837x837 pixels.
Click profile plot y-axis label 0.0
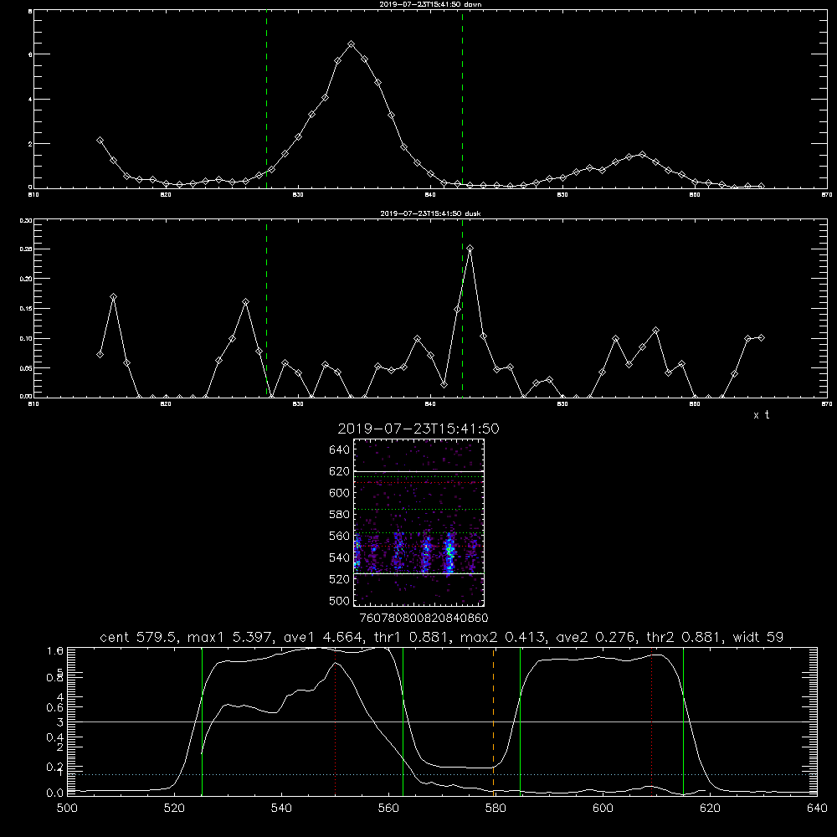click(55, 793)
